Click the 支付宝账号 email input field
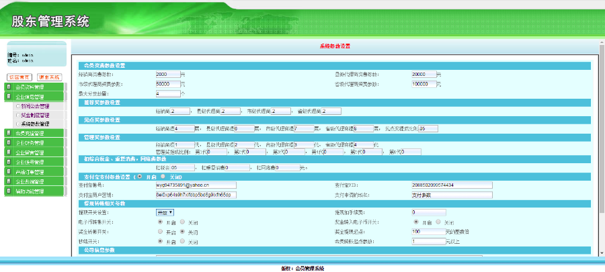The image size is (605, 272). (x=196, y=185)
